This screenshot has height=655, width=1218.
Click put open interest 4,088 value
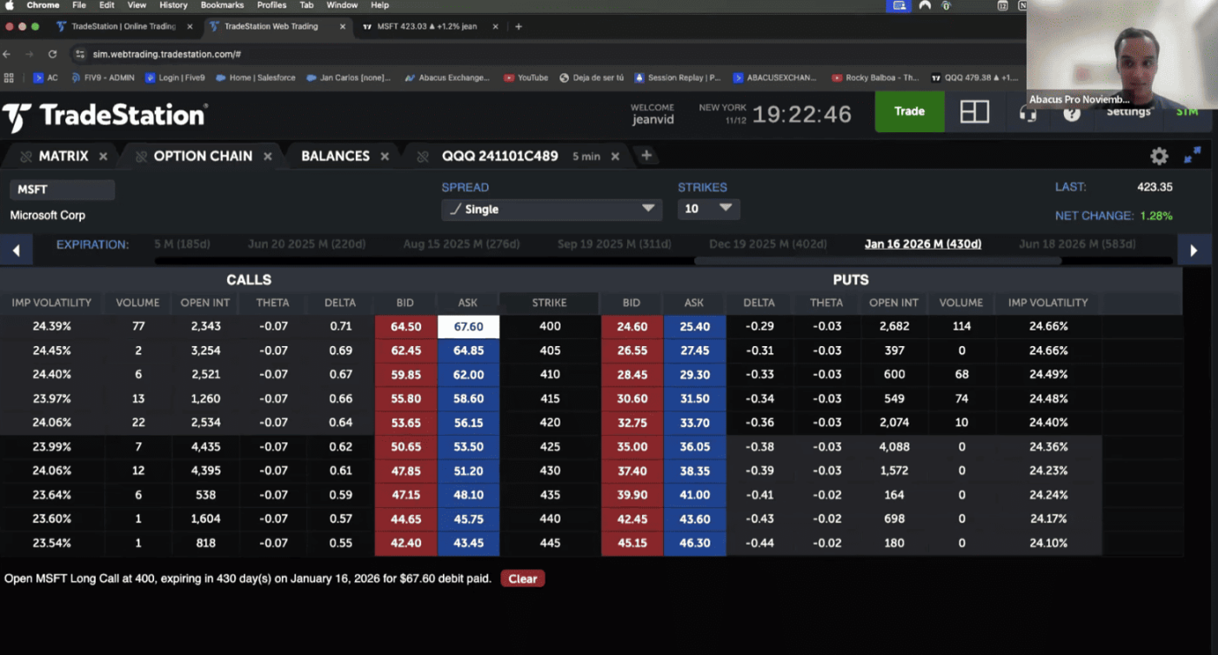coord(893,447)
